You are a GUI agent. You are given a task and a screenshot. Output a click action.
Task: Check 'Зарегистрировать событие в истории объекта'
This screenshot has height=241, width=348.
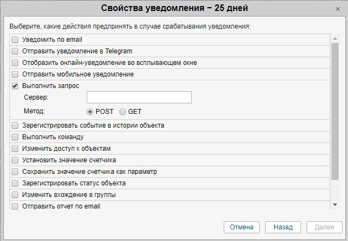(15, 125)
